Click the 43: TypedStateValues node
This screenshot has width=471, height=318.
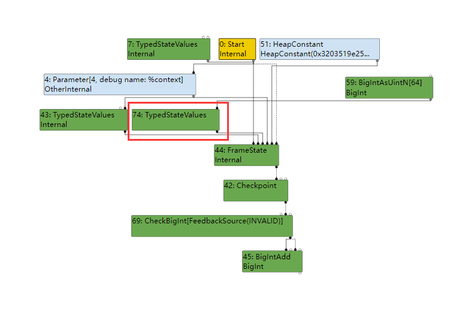point(80,120)
